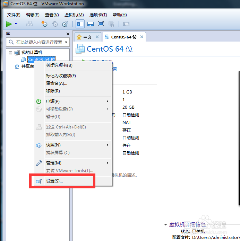
Task: Expand the 管理(M) submenu
Action: pyautogui.click(x=73, y=163)
